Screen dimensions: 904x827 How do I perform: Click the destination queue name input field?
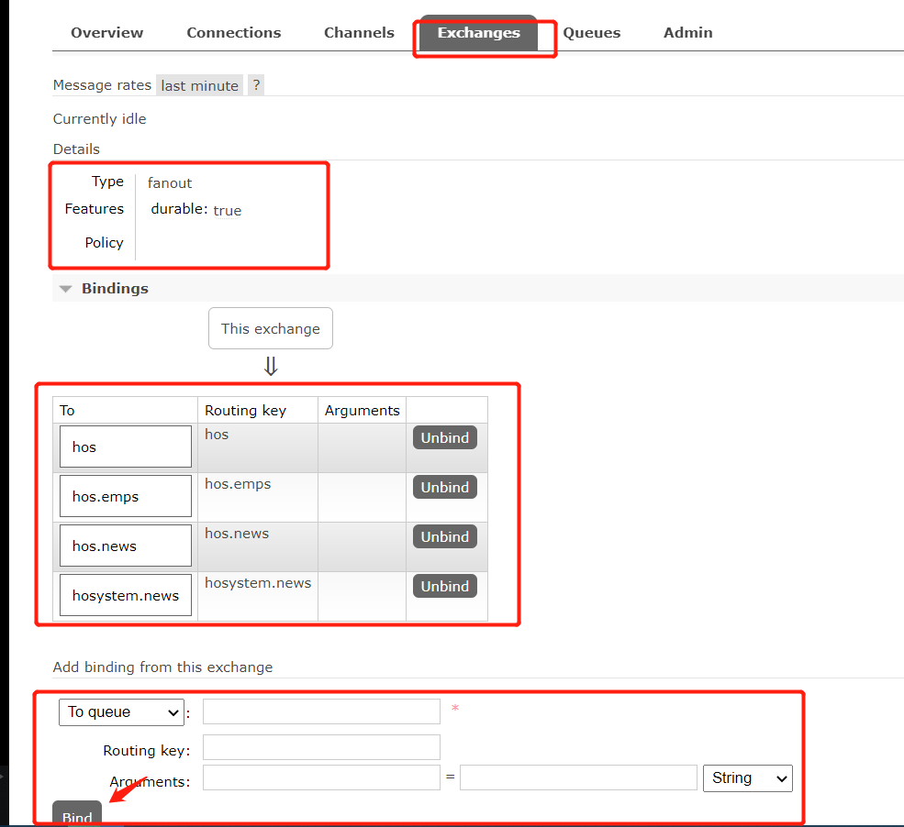click(321, 711)
